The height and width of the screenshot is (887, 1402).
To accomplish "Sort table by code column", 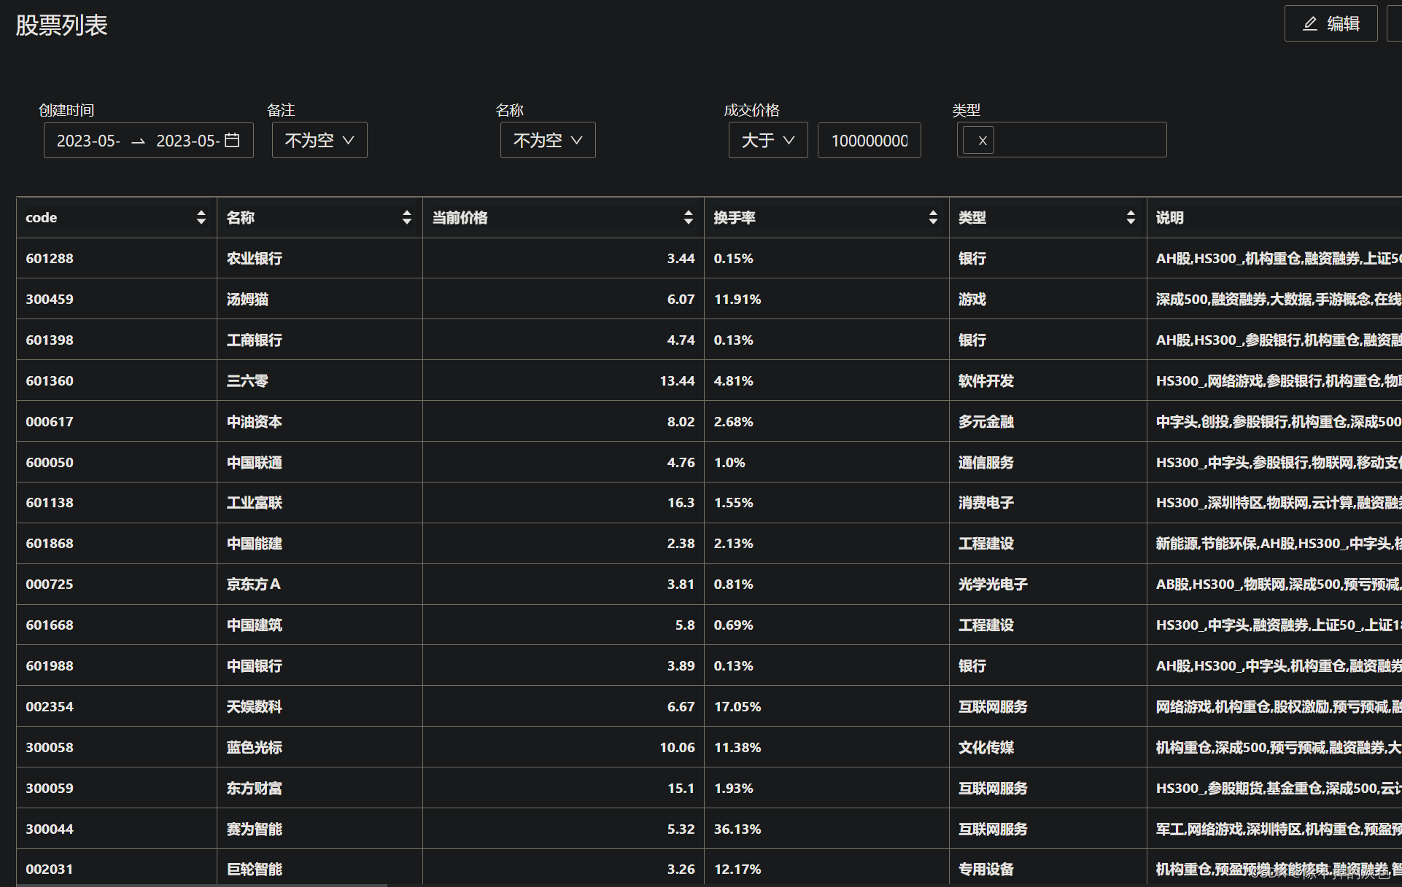I will pos(201,217).
